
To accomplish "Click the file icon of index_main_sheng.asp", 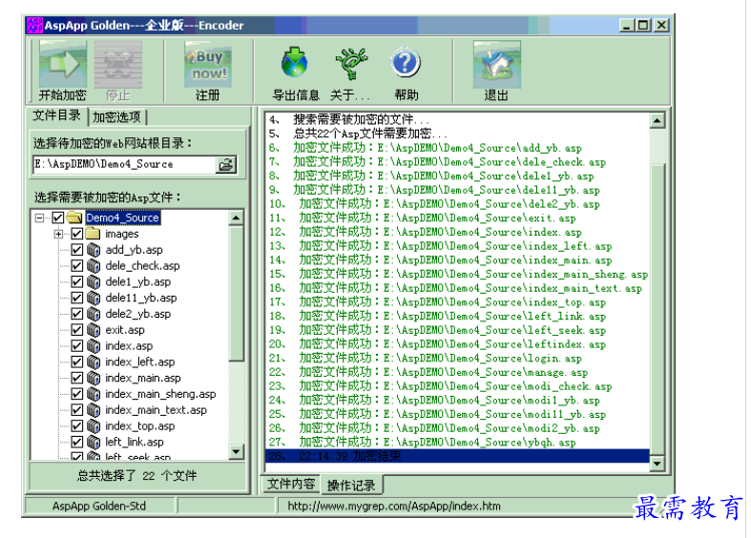I will tap(94, 394).
